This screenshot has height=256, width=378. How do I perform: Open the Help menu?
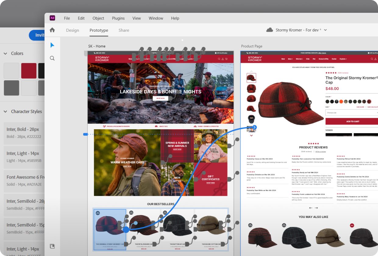(175, 18)
